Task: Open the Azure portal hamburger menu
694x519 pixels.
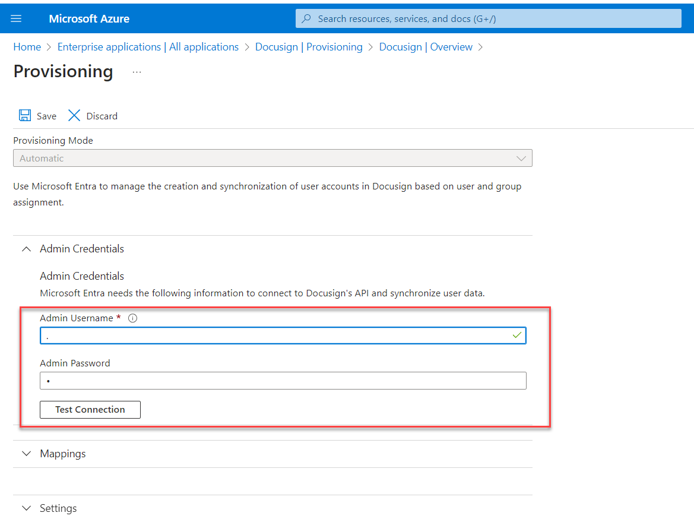Action: 16,18
